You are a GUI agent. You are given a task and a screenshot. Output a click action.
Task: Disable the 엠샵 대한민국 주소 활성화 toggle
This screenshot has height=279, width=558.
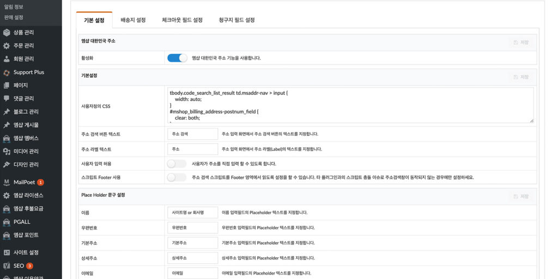(x=177, y=58)
